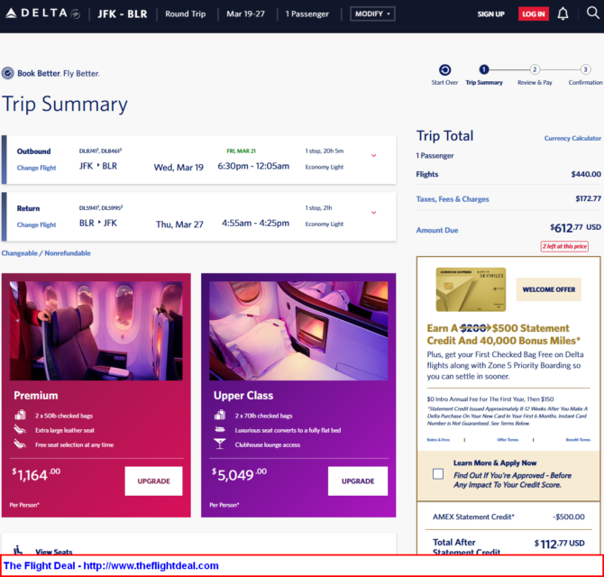Open the Currency Calculator link
The width and height of the screenshot is (604, 577).
(x=572, y=138)
